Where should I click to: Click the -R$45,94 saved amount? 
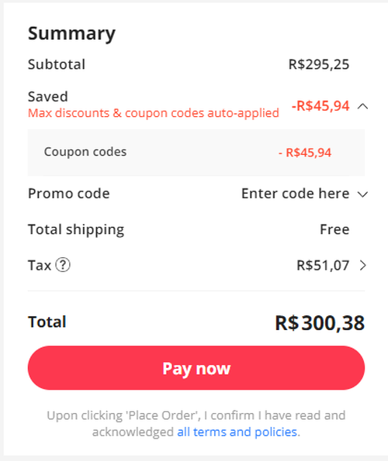(x=320, y=106)
